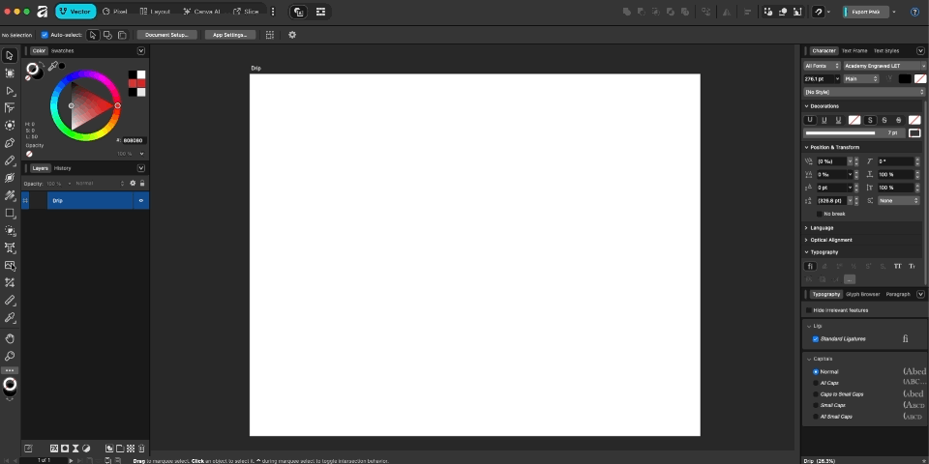Click the adjustments half-circle icon
The height and width of the screenshot is (464, 929).
click(86, 449)
